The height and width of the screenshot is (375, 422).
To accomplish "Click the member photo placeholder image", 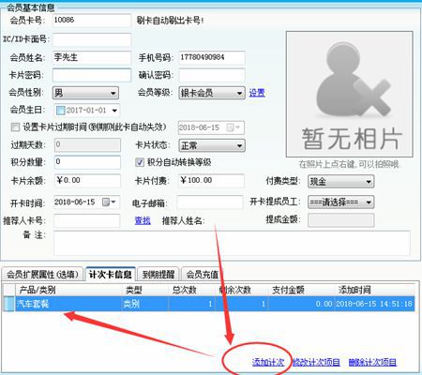I will (x=349, y=94).
